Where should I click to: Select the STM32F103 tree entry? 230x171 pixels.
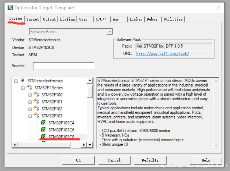[x=52, y=116]
